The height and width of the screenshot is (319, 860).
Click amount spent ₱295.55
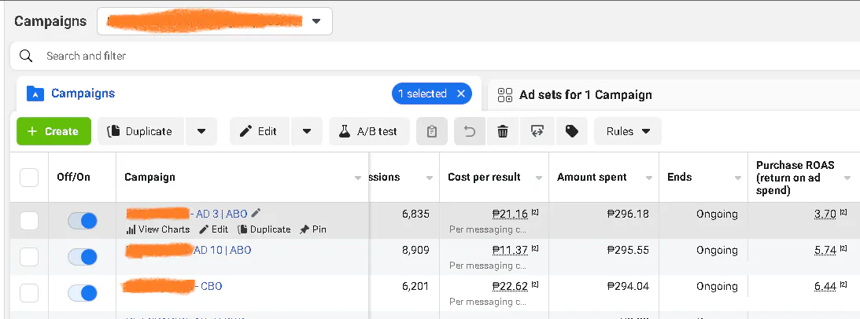point(628,250)
